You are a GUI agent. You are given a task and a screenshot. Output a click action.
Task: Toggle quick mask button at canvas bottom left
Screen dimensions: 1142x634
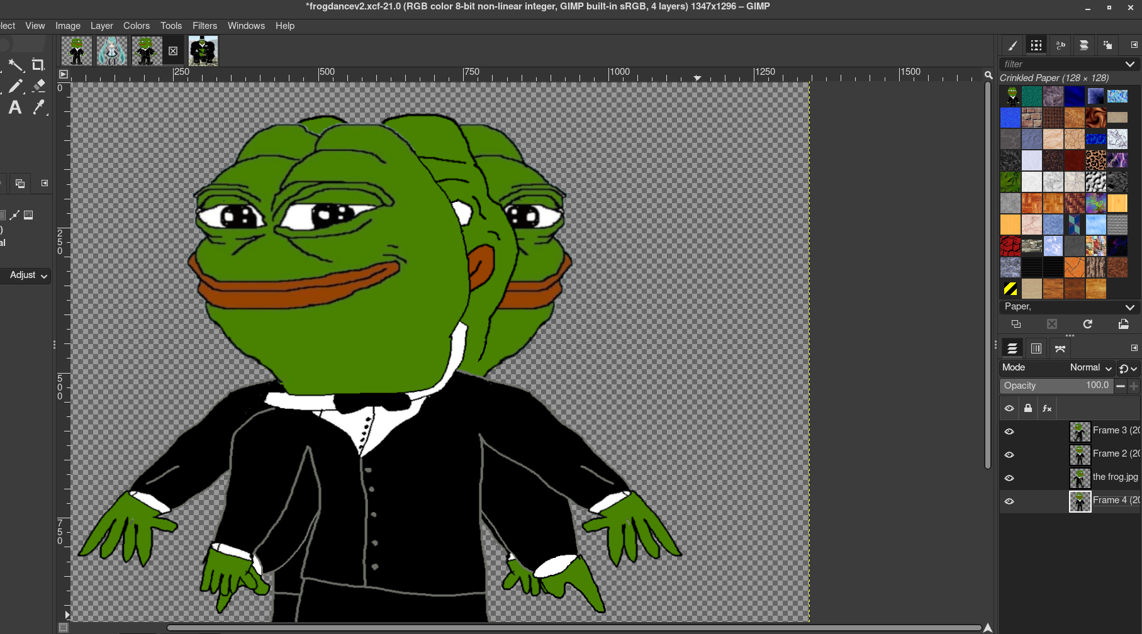[x=63, y=628]
